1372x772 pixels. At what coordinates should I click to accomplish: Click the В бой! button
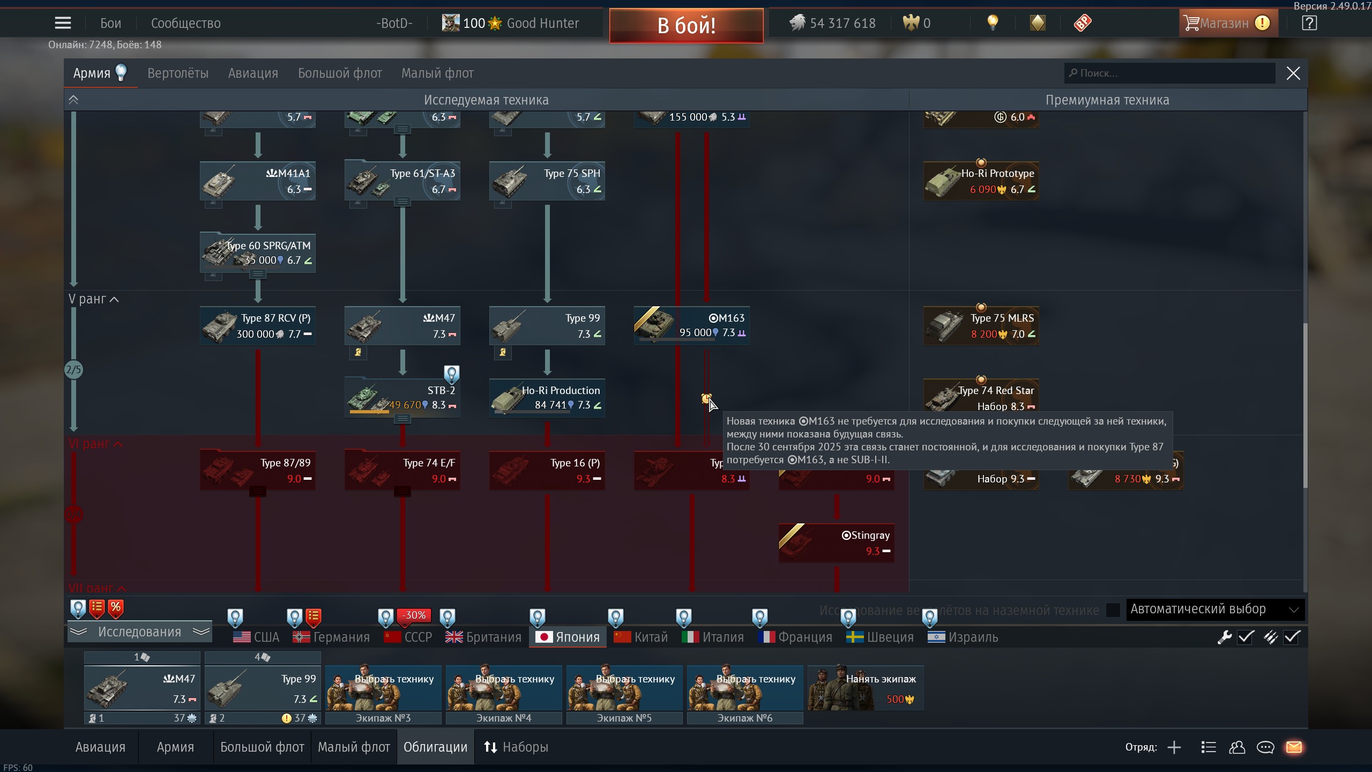pos(687,25)
